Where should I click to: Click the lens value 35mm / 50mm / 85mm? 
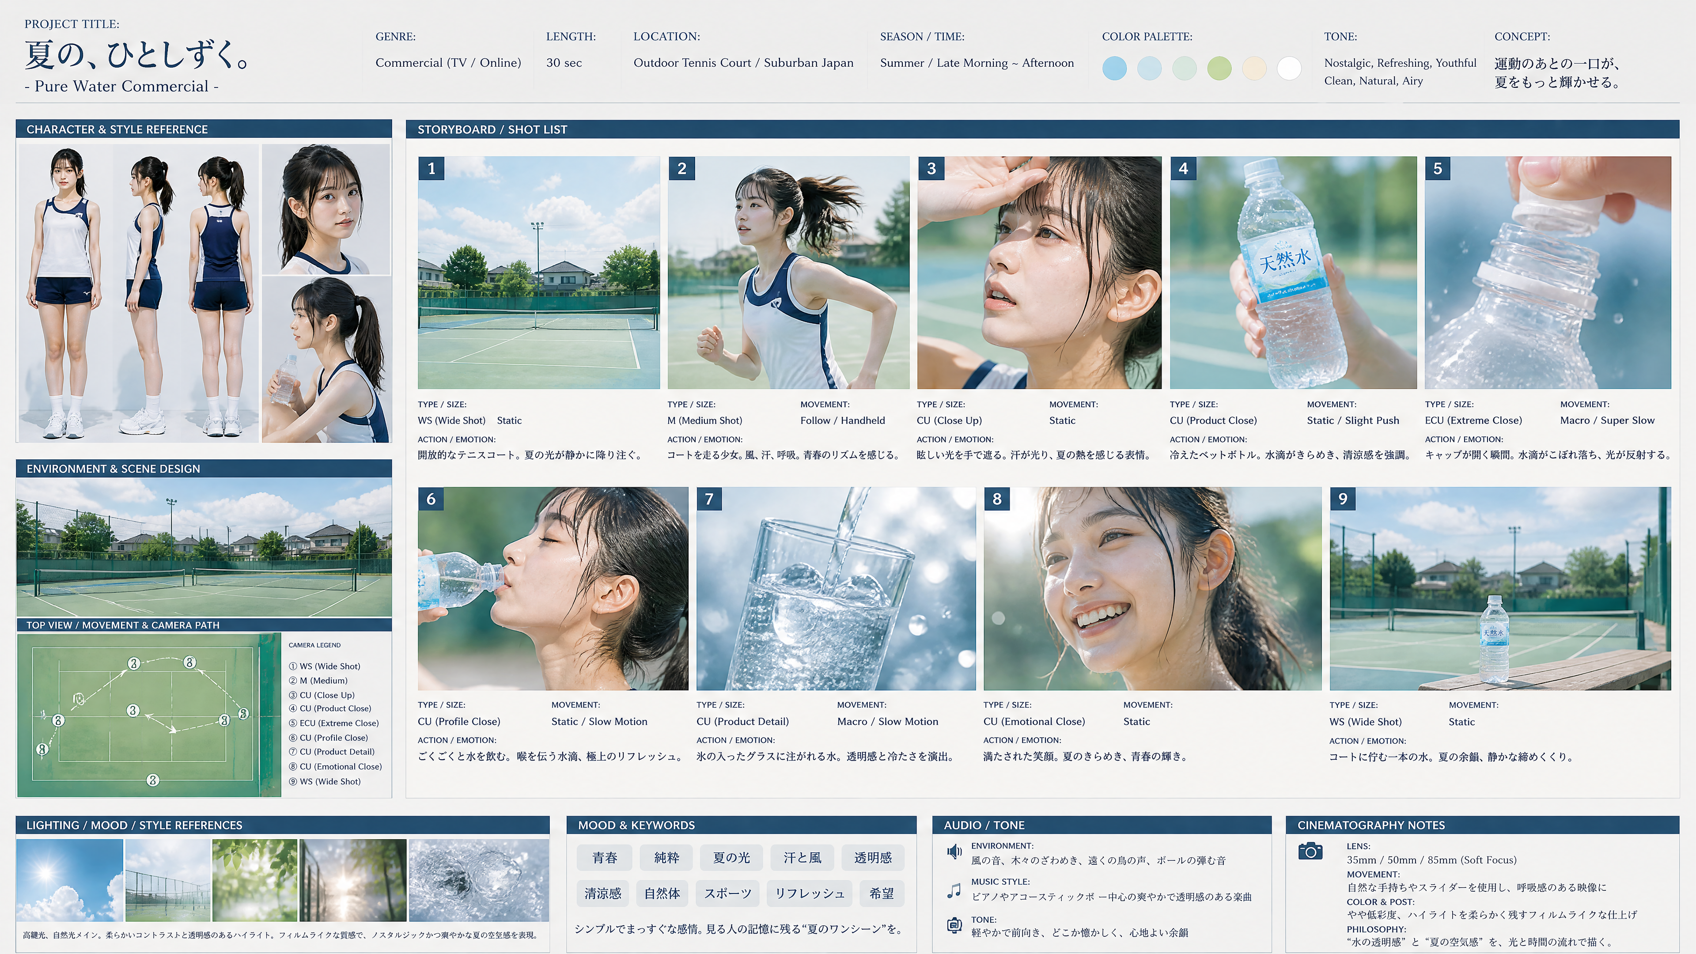click(1402, 860)
